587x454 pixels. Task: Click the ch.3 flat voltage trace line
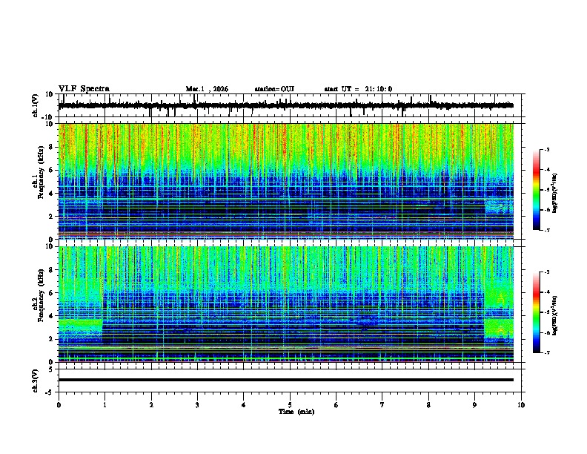(x=285, y=380)
